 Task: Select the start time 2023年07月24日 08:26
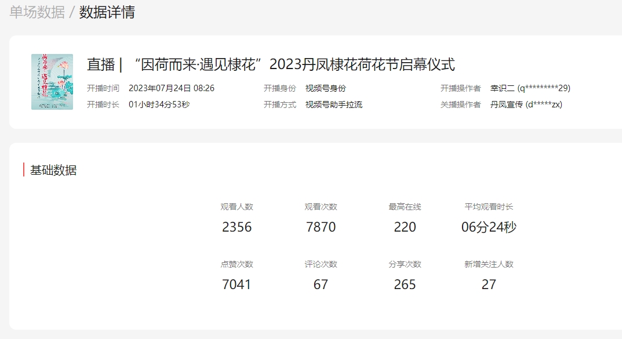(172, 88)
